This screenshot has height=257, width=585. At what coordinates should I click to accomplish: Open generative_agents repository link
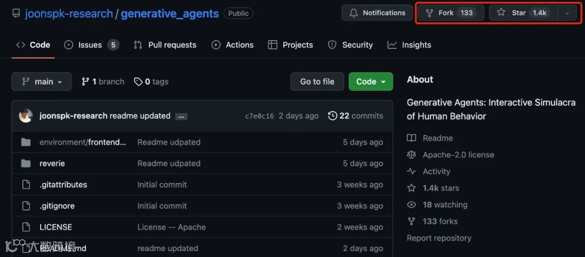coord(170,14)
